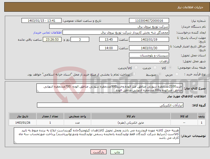This screenshot has height=159, width=210.
Task: Select the جزیی purchase type radio
Action: (x=177, y=74)
